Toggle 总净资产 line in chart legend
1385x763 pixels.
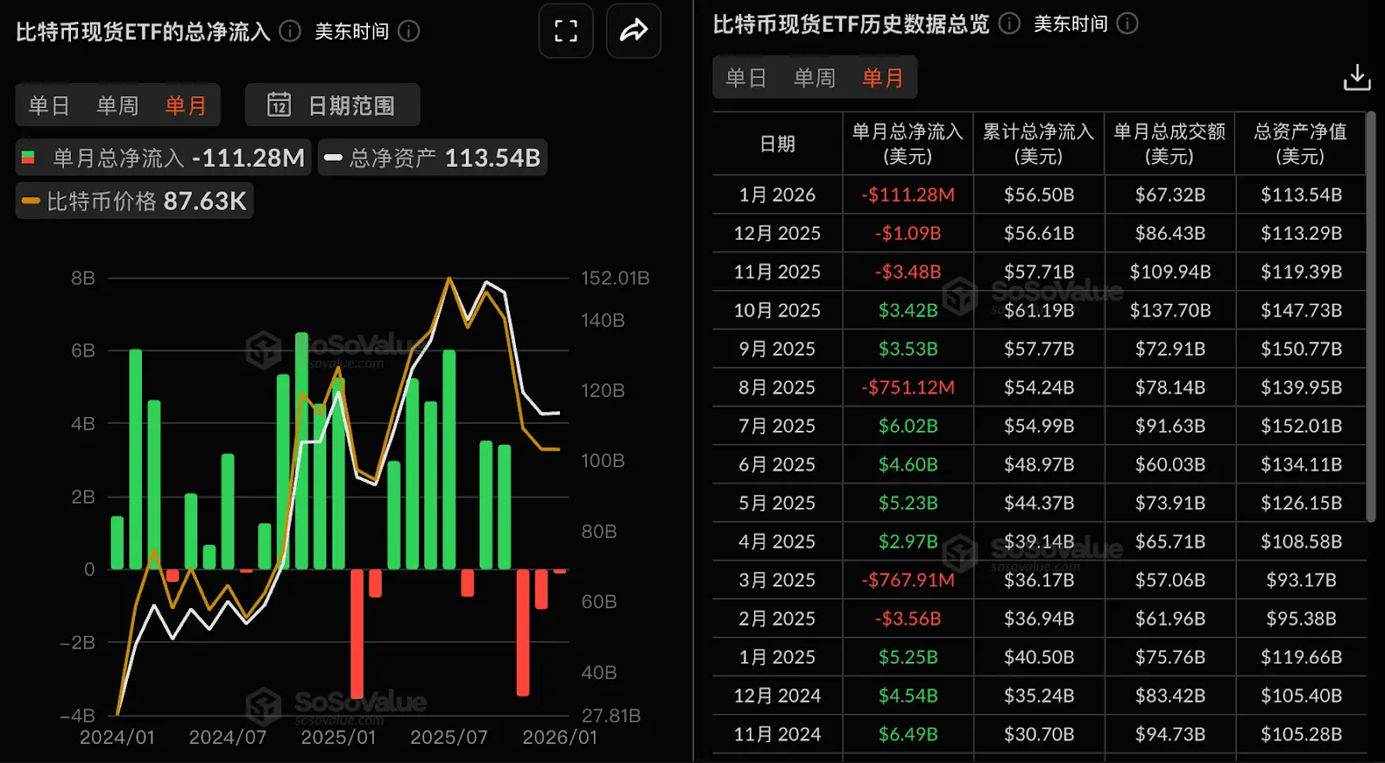(x=432, y=157)
